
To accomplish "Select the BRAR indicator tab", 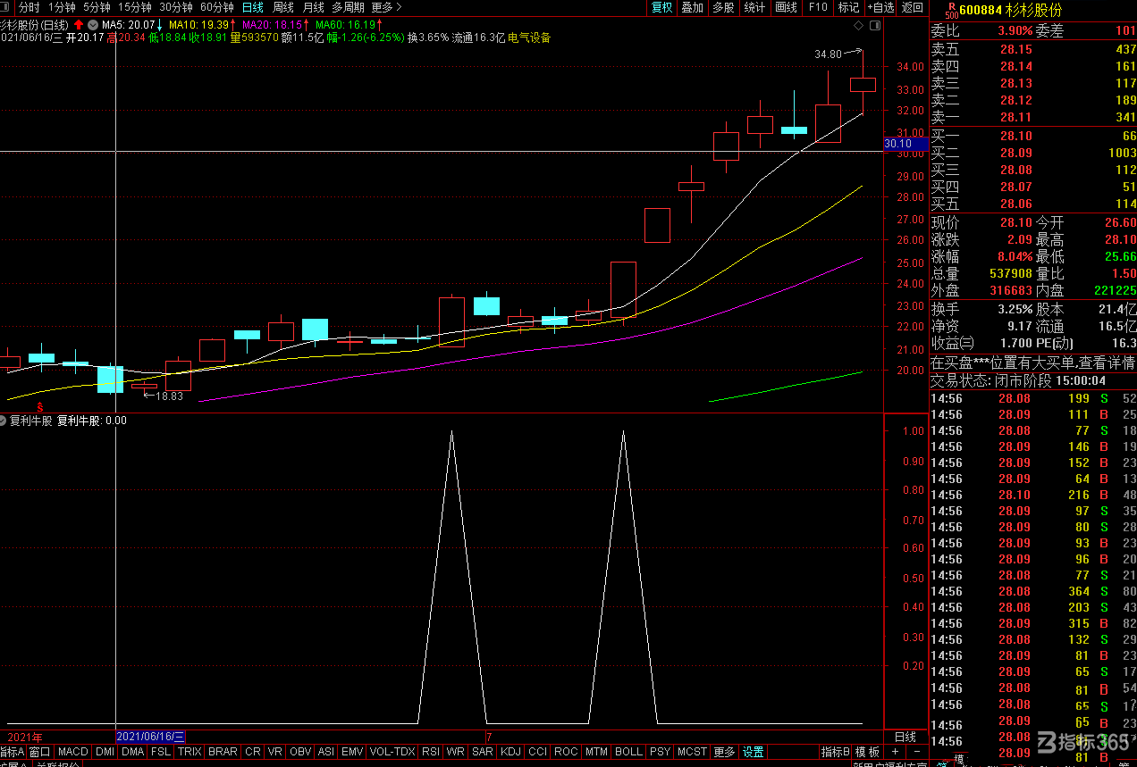I will coord(223,752).
